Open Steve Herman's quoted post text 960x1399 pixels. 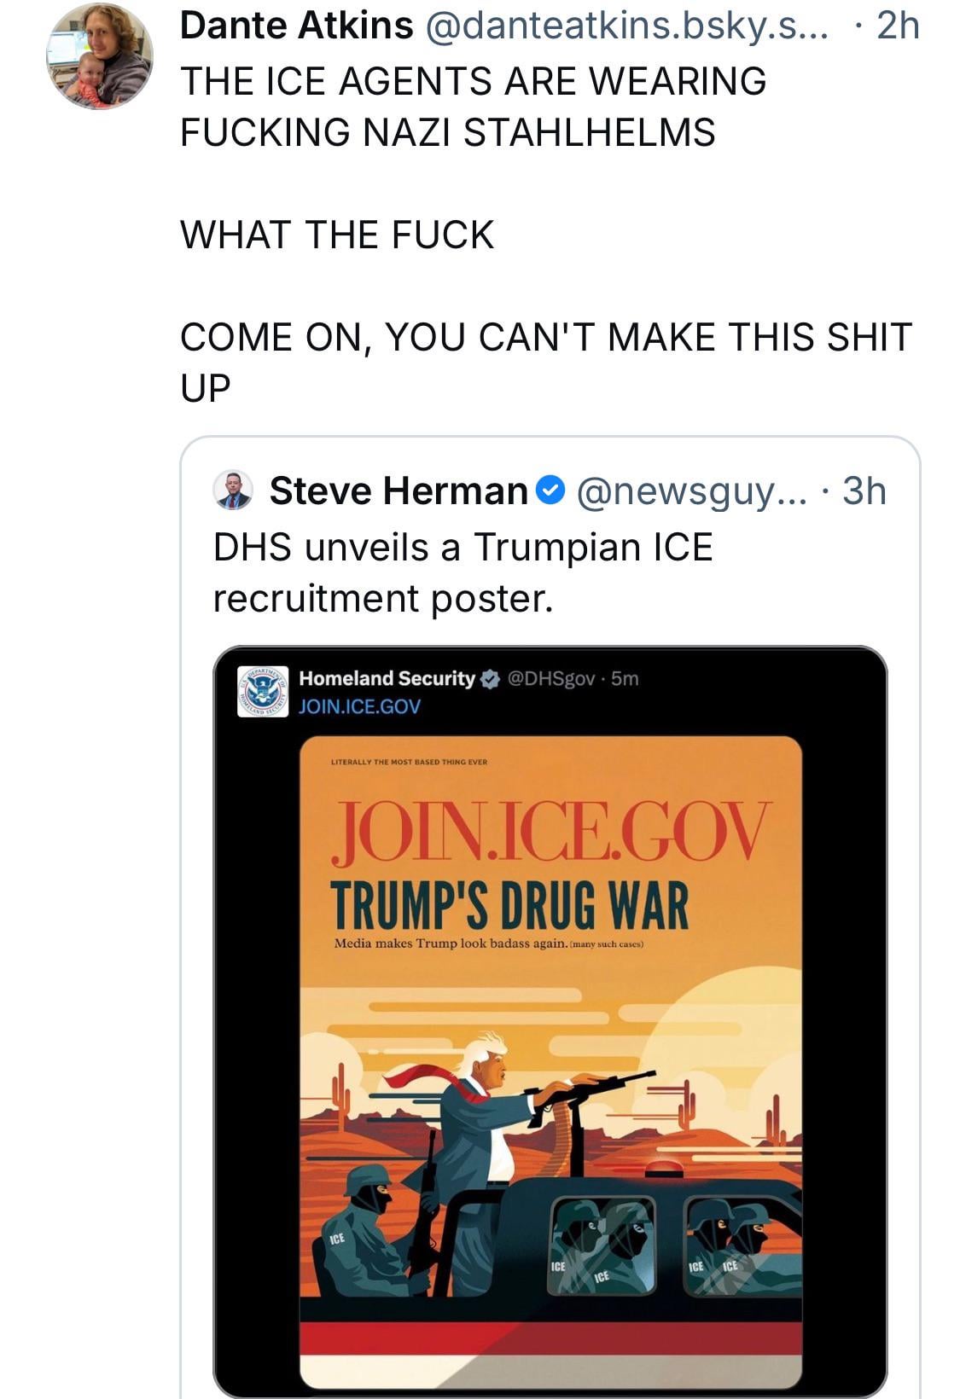tap(463, 572)
